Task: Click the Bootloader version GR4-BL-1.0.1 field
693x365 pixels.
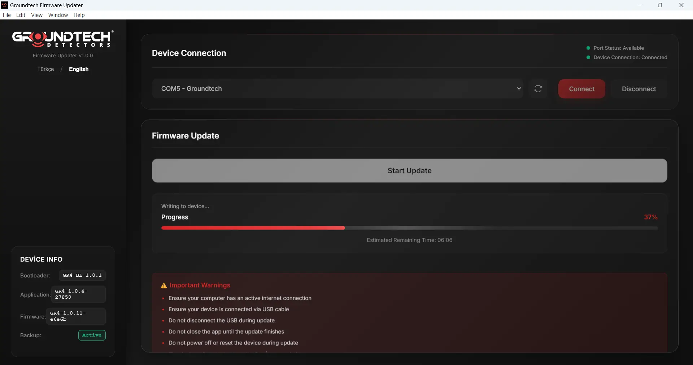Action: (x=82, y=275)
